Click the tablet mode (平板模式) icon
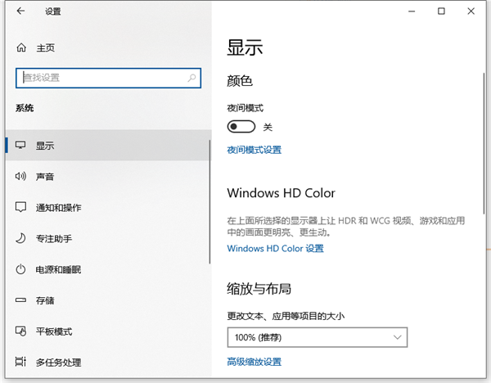This screenshot has height=383, width=491. click(21, 331)
